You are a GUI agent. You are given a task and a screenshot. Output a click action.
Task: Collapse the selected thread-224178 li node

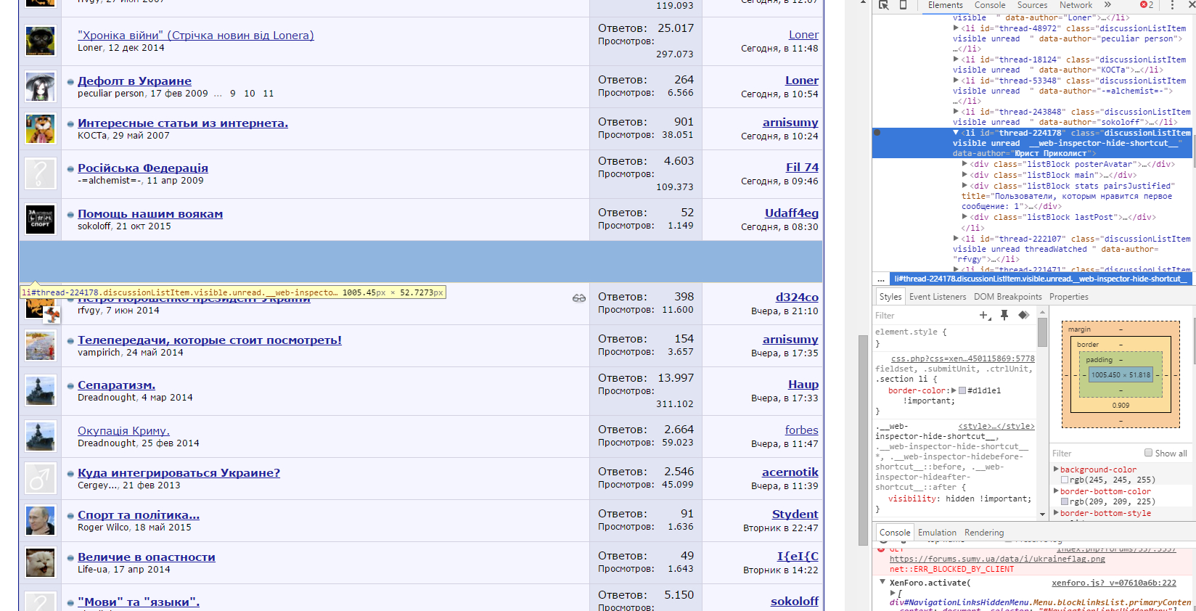956,133
